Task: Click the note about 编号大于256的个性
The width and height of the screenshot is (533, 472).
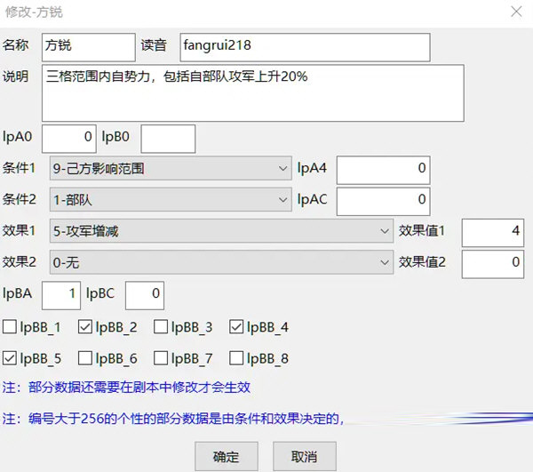Action: point(173,419)
